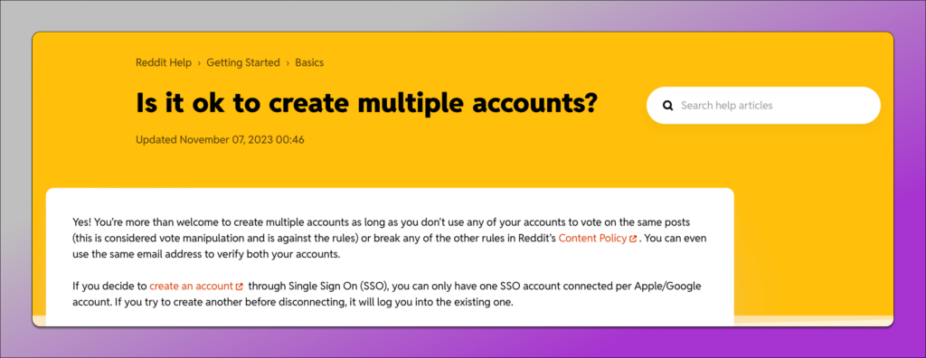
Task: Go to the Getting Started breadcrumb
Action: [x=242, y=62]
